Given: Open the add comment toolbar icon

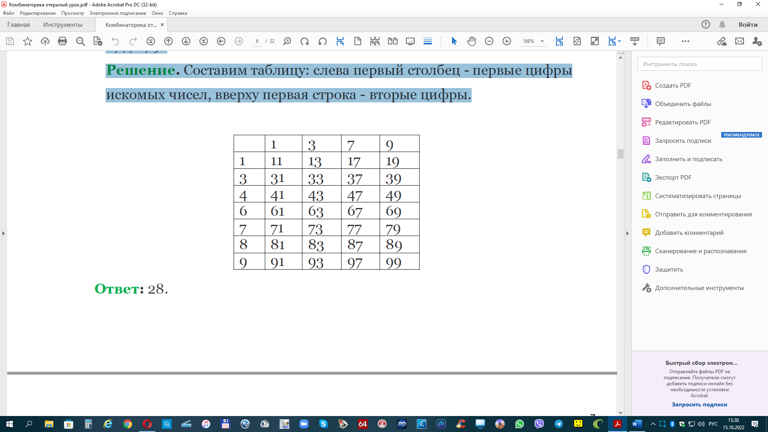Looking at the screenshot, I should pyautogui.click(x=660, y=41).
